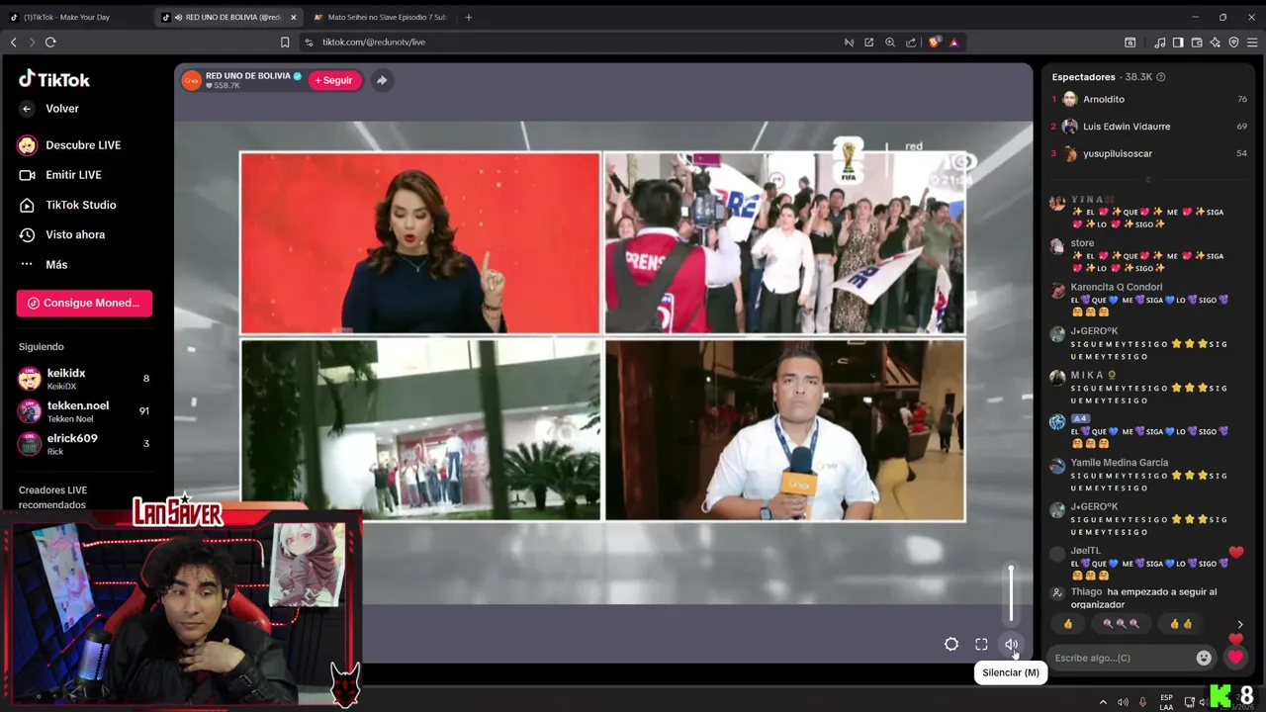1266x712 pixels.
Task: Click the site info icon before URL
Action: [x=309, y=43]
